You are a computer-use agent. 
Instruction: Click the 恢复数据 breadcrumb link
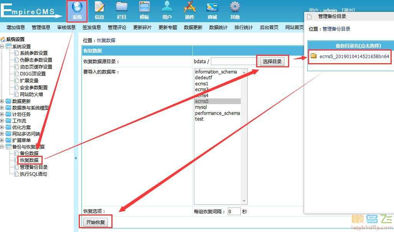[x=106, y=40]
